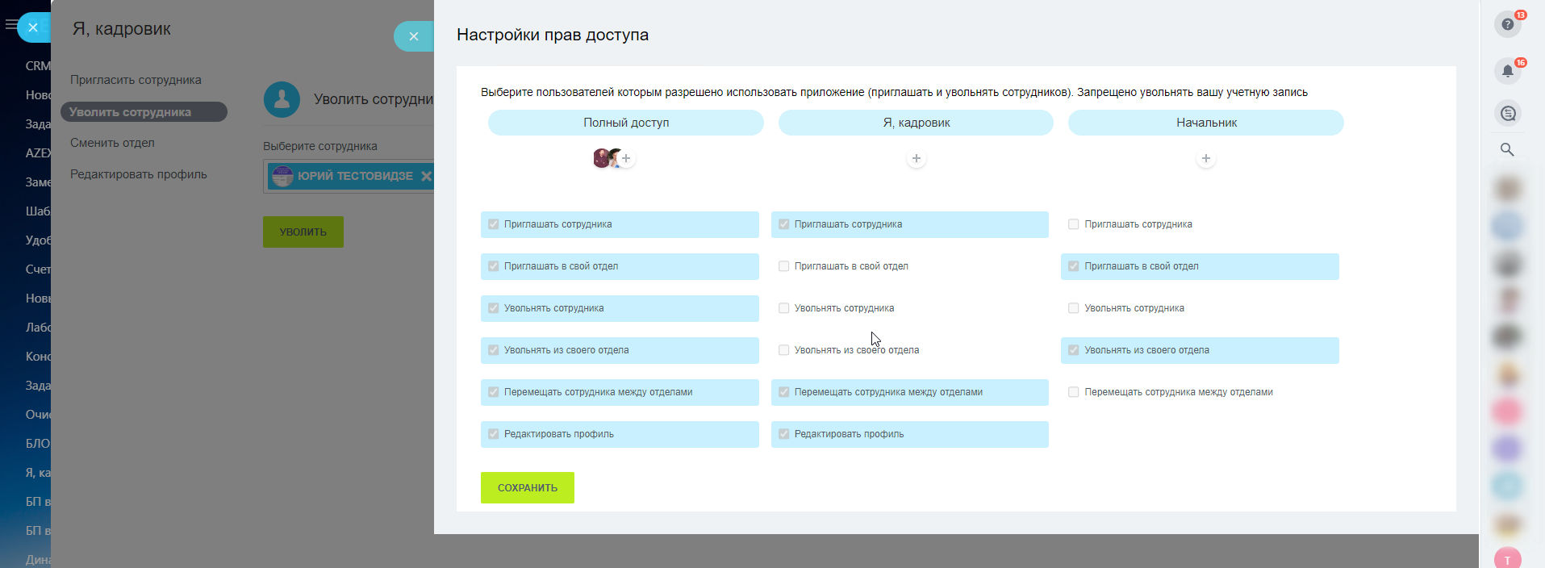Click the Начальник role header
This screenshot has width=1545, height=568.
pos(1206,123)
